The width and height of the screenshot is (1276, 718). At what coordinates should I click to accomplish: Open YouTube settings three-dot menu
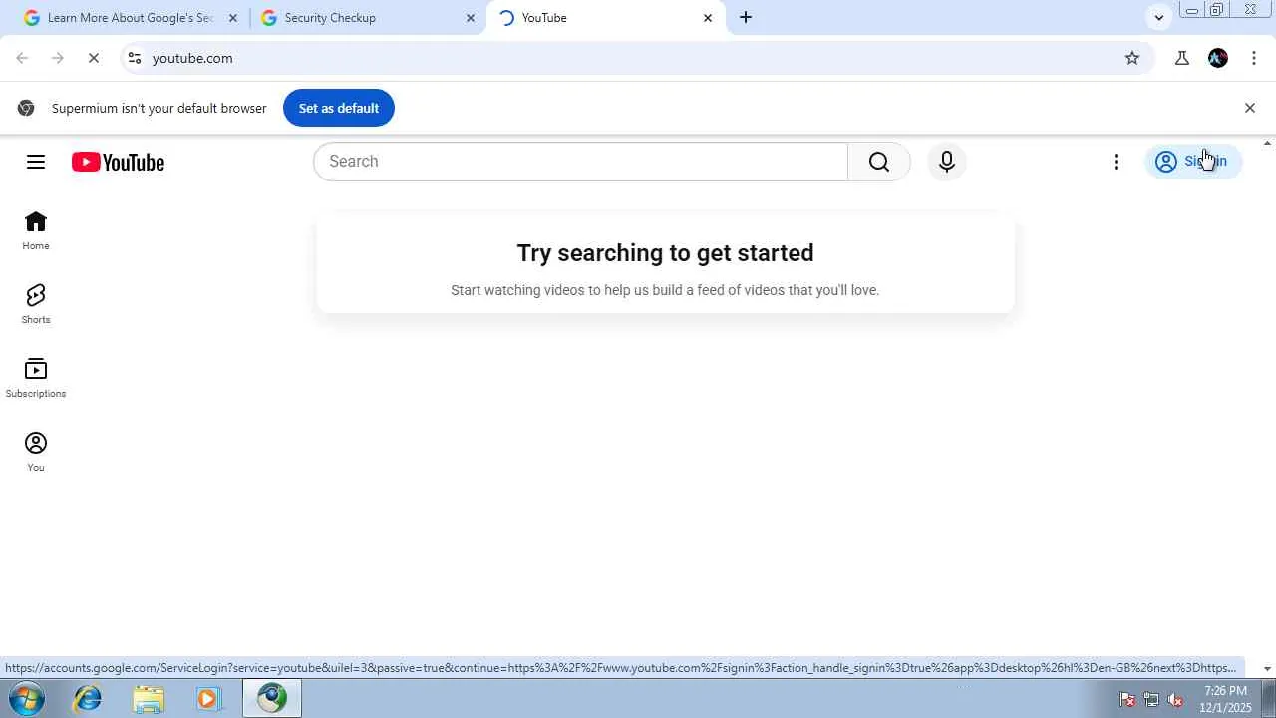1116,162
